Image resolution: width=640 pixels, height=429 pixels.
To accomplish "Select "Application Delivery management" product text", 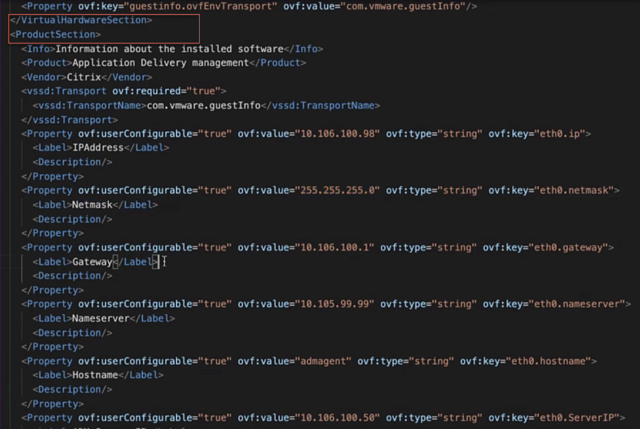I will click(161, 63).
